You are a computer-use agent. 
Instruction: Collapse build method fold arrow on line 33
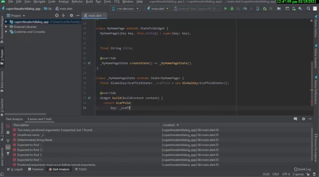coord(95,98)
